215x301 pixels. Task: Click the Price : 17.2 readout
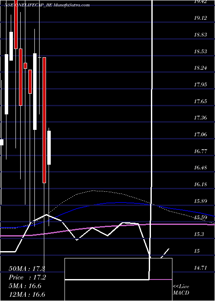[x=27, y=277]
